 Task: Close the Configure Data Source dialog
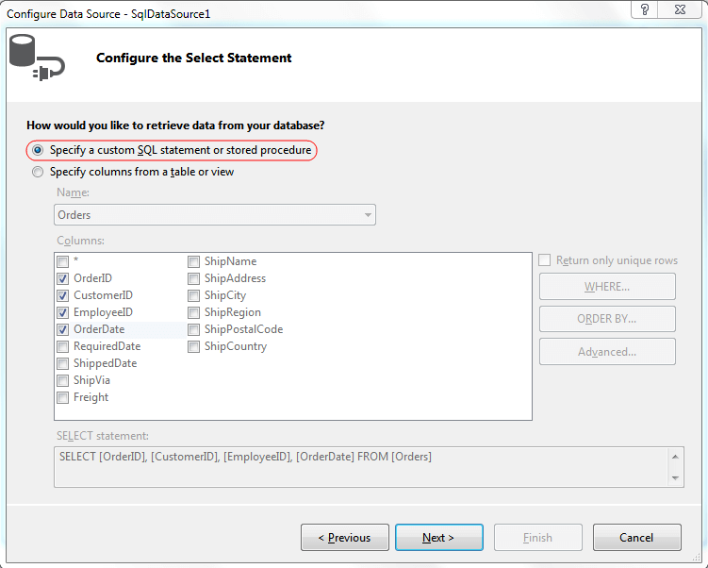coord(681,9)
